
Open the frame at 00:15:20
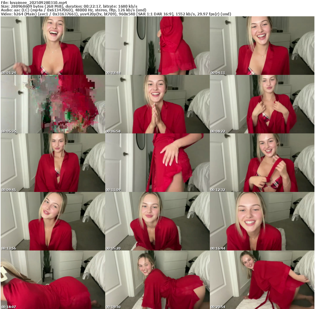157,221
